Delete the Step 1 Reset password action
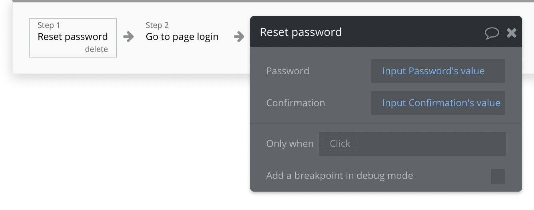Screen dimensions: 534x210 96,49
